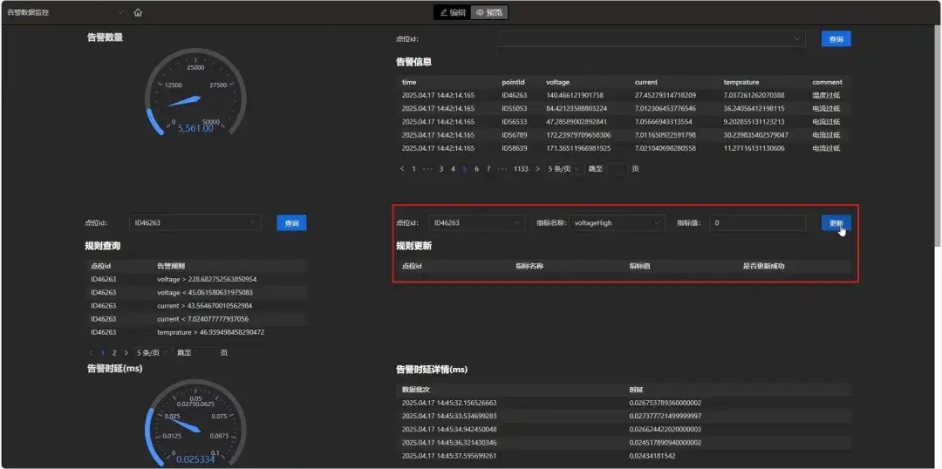942x469 pixels.
Task: Click the 告警规则 column header
Action: (171, 266)
